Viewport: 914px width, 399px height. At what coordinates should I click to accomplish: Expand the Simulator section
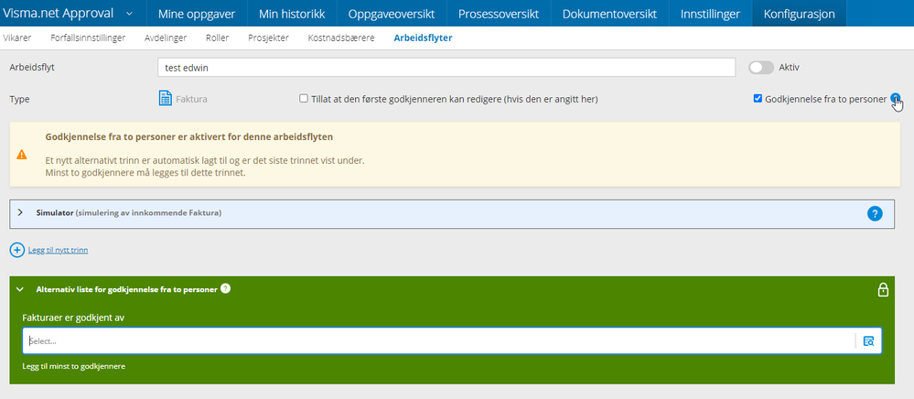20,213
